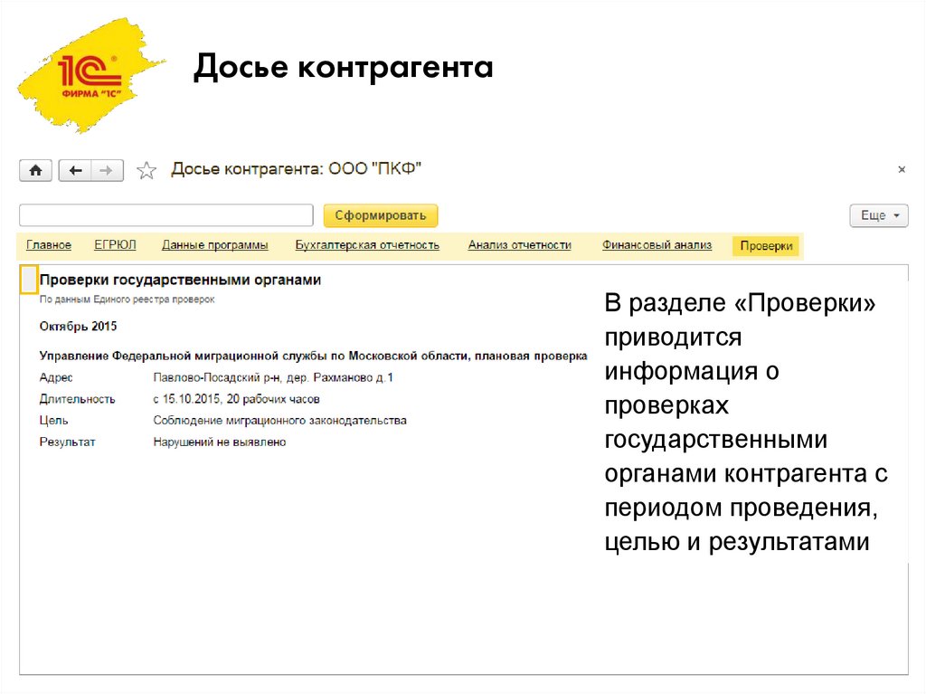Screen dimensions: 926x694
Task: Switch to the ЕГРЮЛ tab
Action: click(x=115, y=245)
